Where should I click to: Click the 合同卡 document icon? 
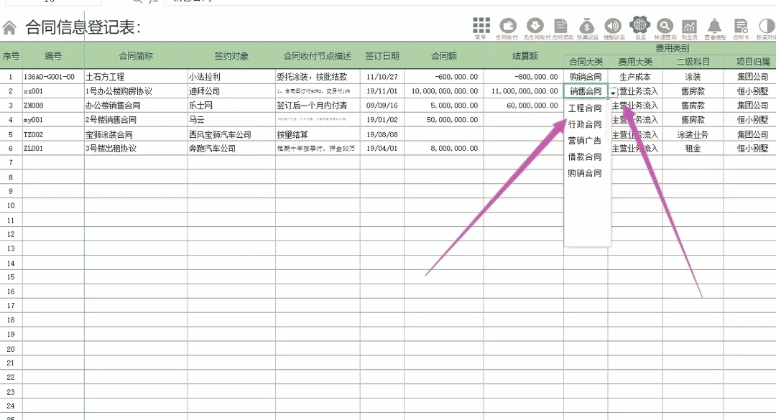(x=740, y=27)
